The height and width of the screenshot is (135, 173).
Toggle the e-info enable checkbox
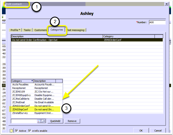pyautogui.click(x=30, y=131)
